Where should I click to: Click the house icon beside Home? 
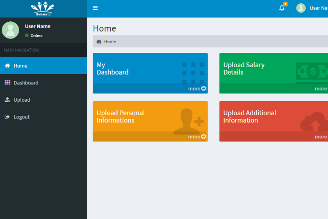7,66
